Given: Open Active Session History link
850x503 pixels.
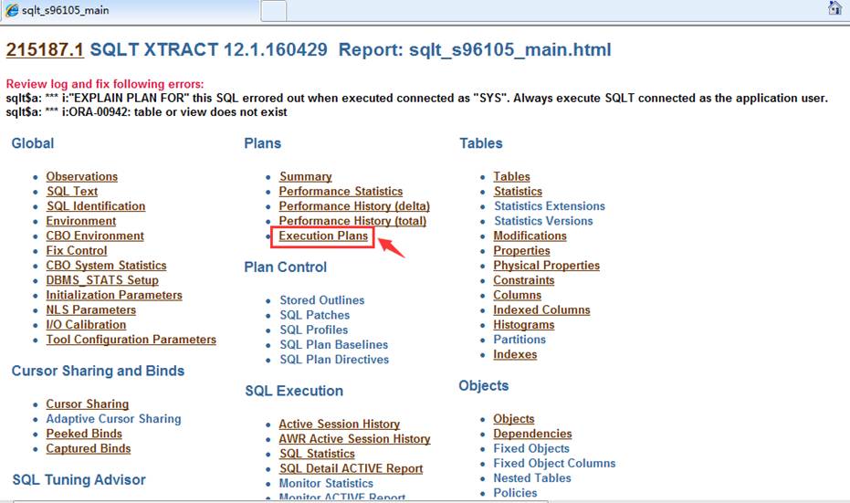Looking at the screenshot, I should pyautogui.click(x=340, y=424).
